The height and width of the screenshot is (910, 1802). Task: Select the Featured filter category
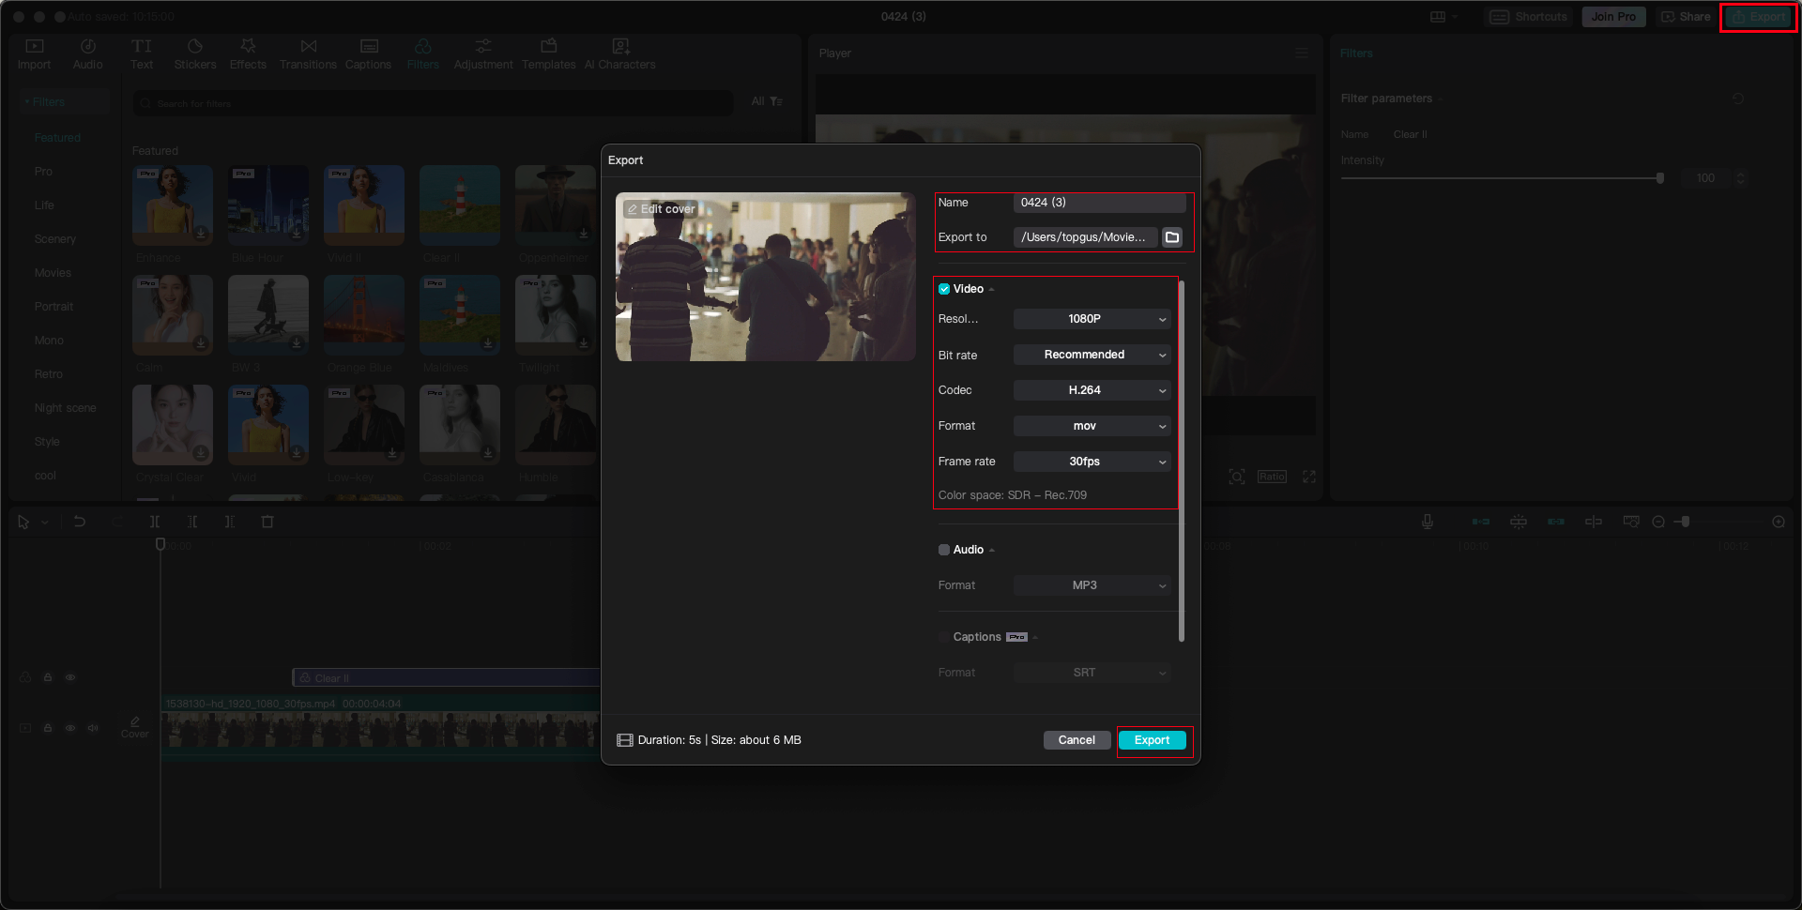coord(57,138)
